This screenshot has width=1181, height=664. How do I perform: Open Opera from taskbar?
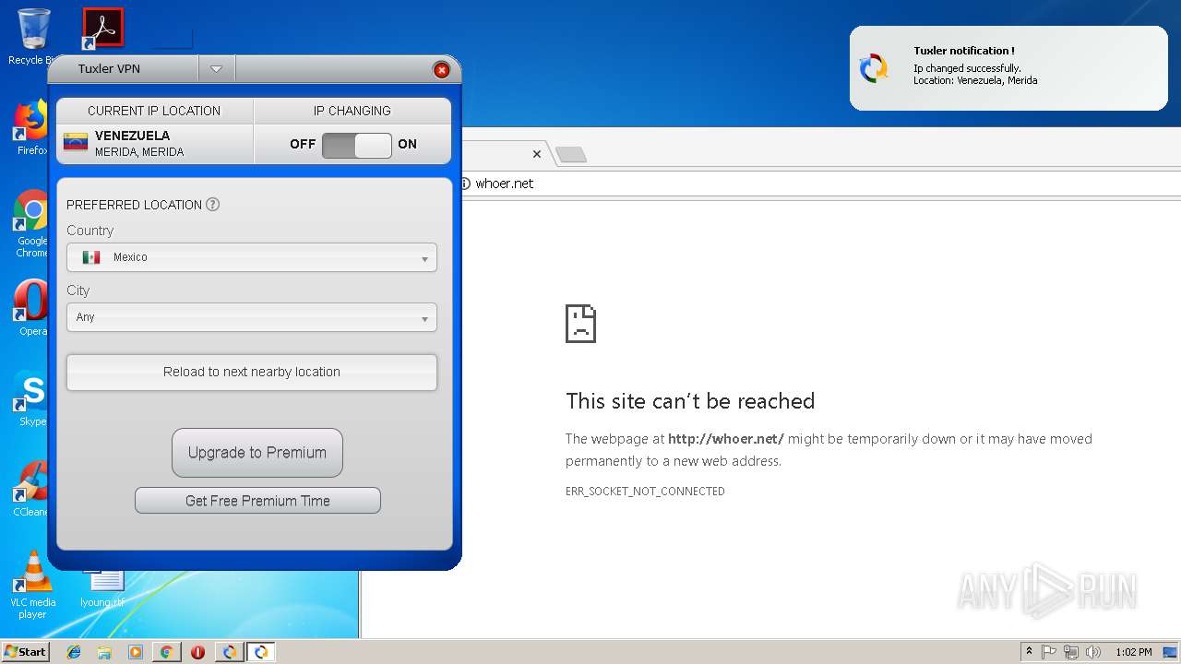[x=197, y=652]
